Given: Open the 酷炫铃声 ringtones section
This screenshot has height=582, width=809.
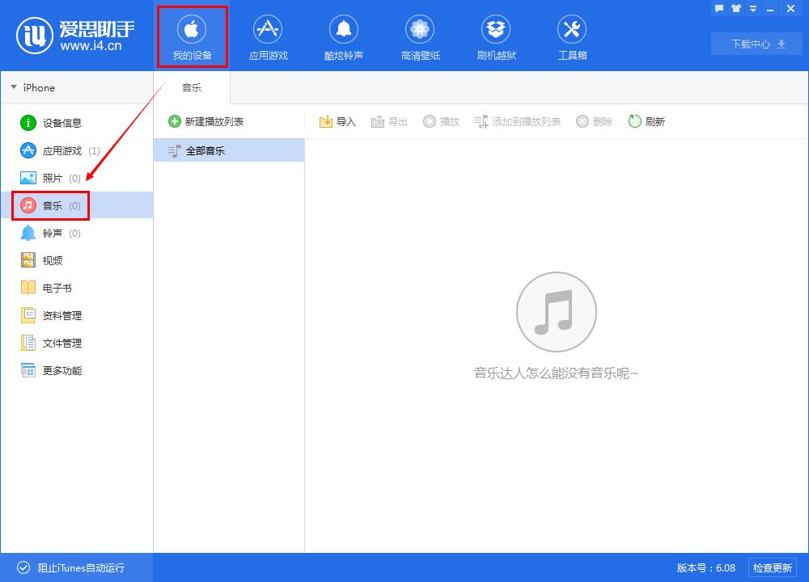Looking at the screenshot, I should click(344, 34).
